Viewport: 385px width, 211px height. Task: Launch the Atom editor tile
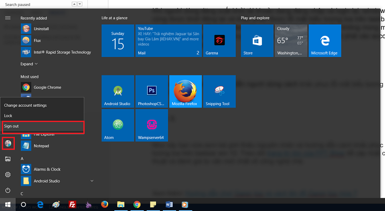point(118,125)
